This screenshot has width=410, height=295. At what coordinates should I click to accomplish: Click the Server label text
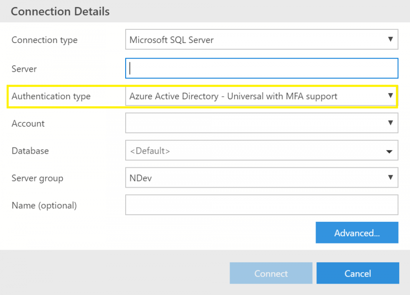24,69
